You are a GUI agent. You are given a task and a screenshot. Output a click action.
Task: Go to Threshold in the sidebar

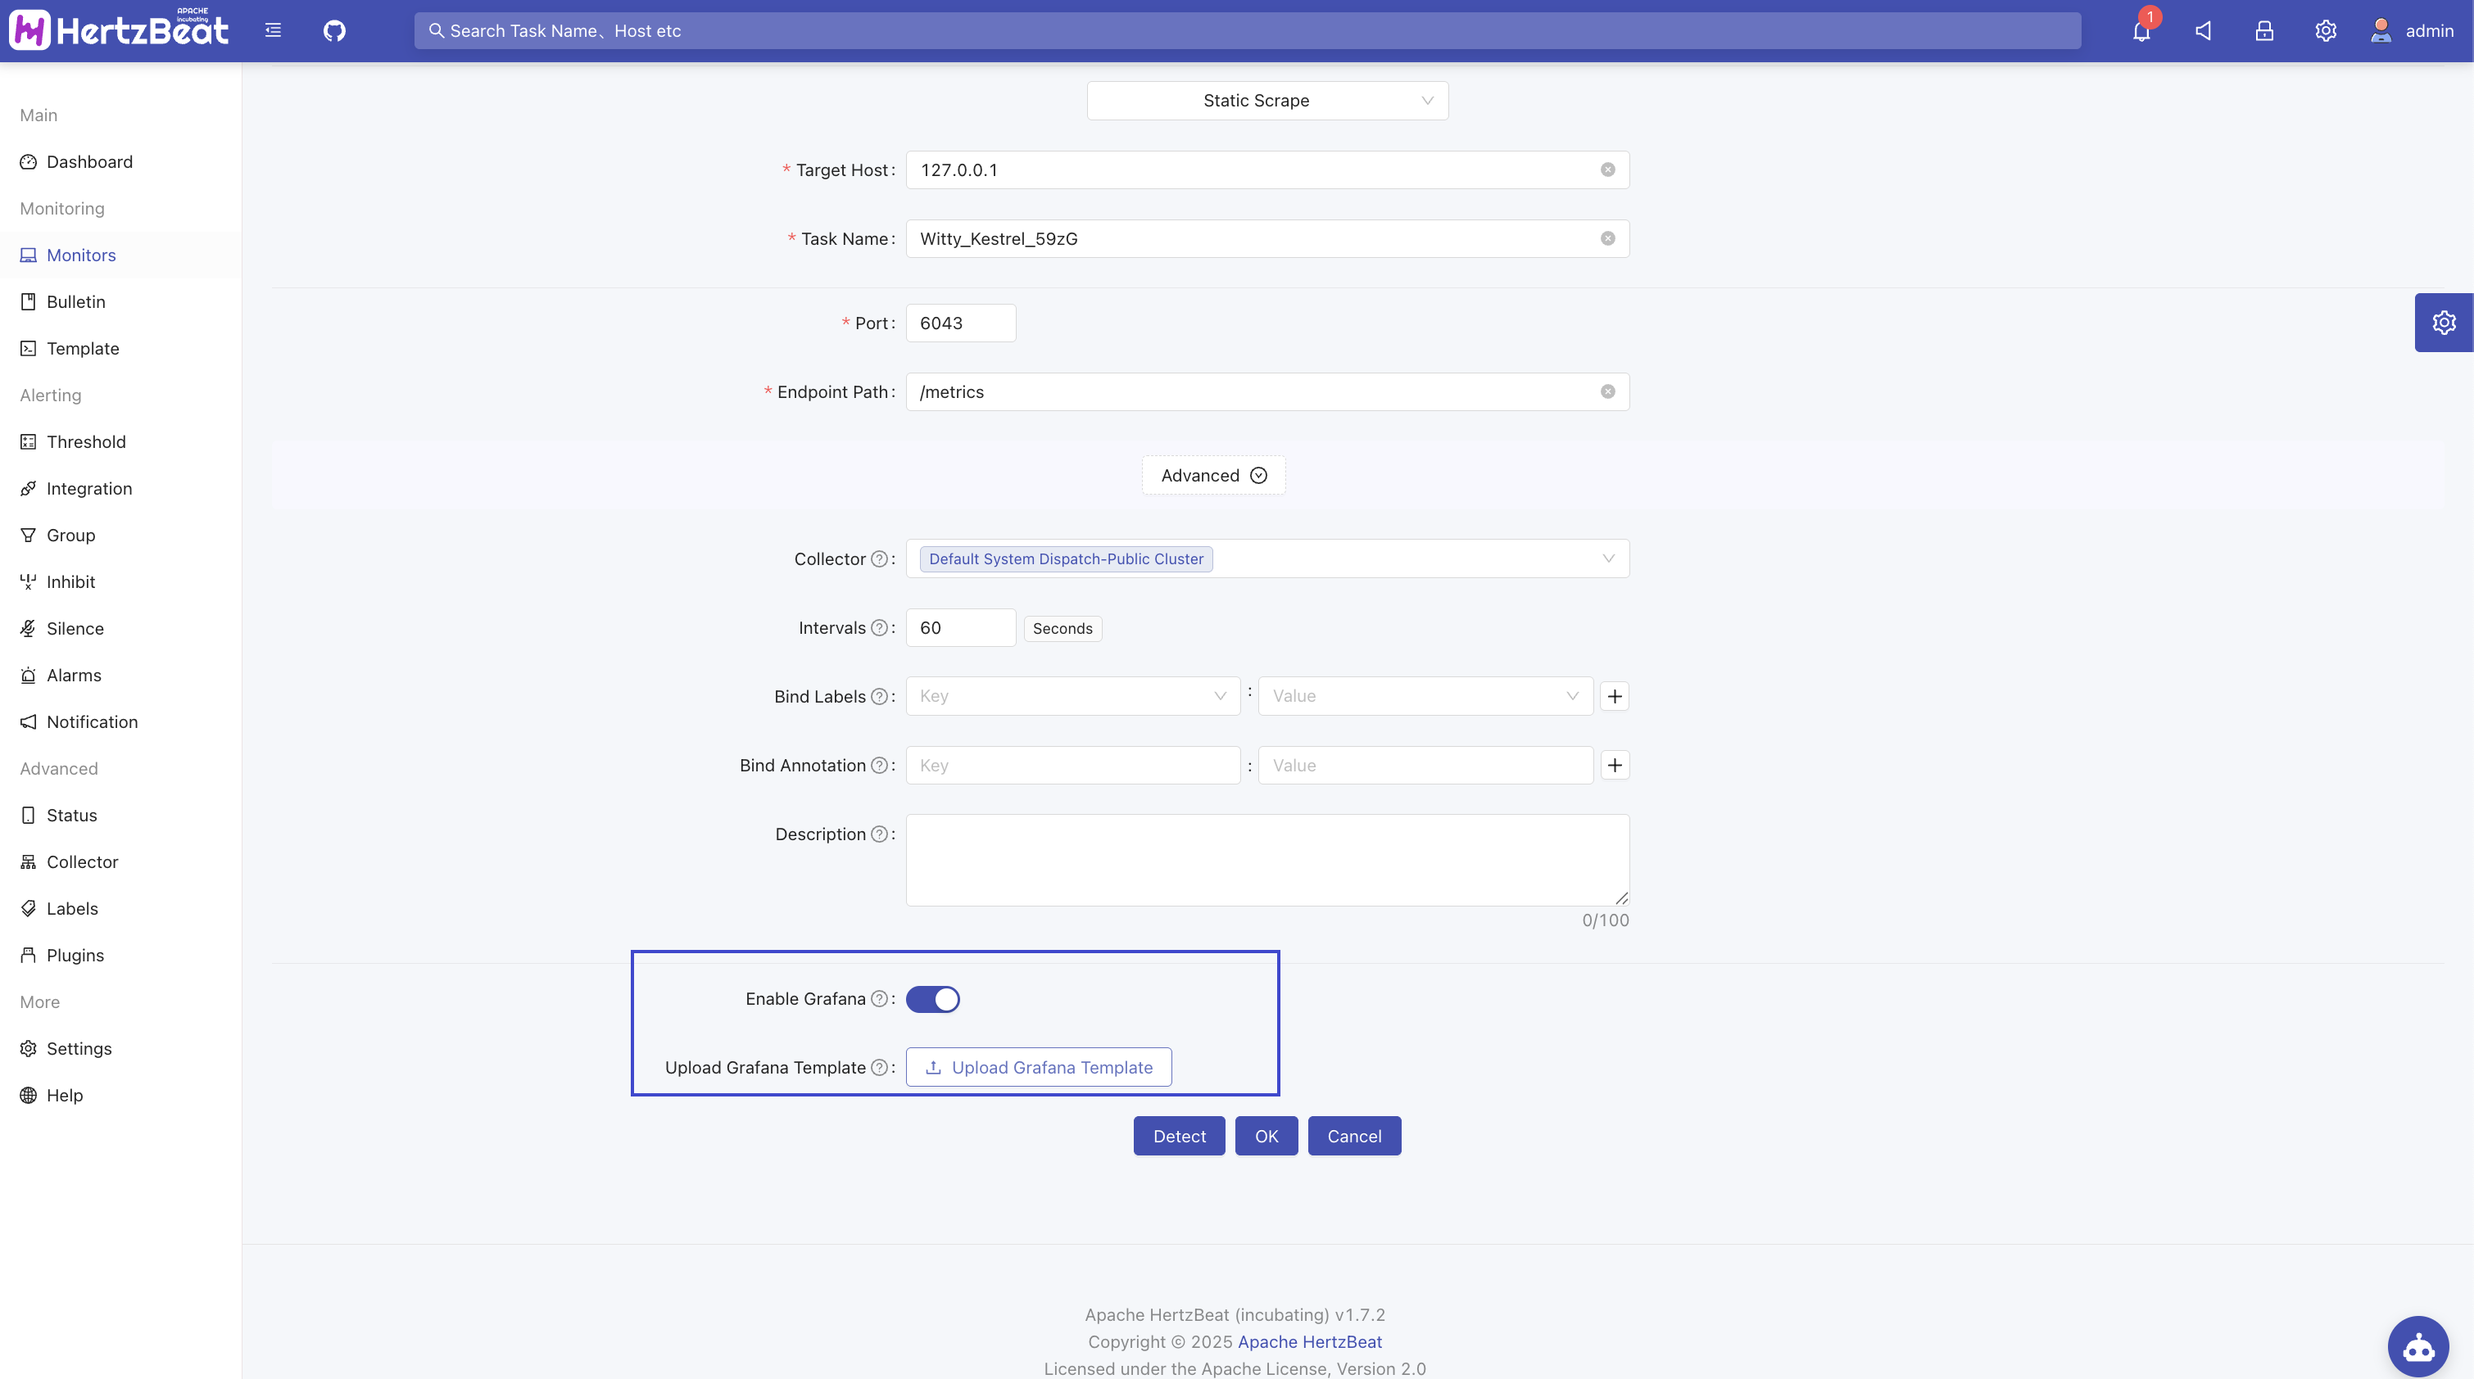[85, 441]
